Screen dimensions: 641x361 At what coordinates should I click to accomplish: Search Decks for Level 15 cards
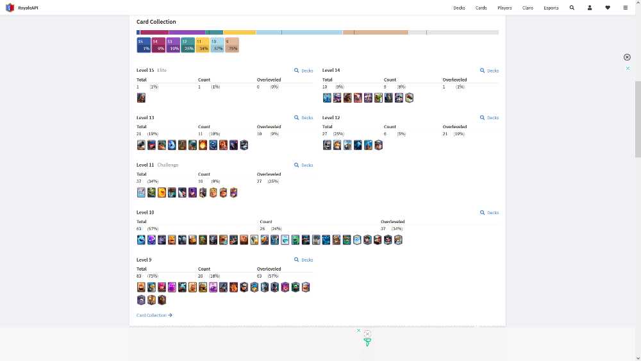pyautogui.click(x=303, y=71)
